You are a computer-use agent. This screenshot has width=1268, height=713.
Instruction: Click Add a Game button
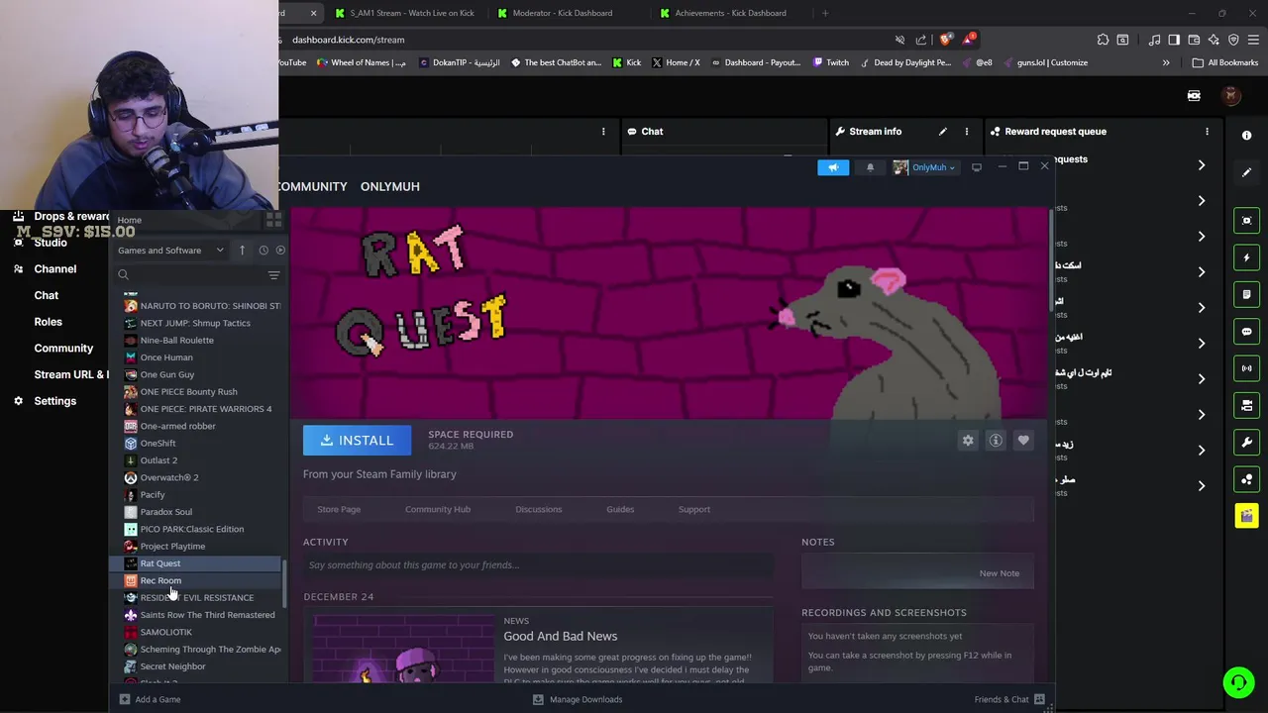click(150, 699)
